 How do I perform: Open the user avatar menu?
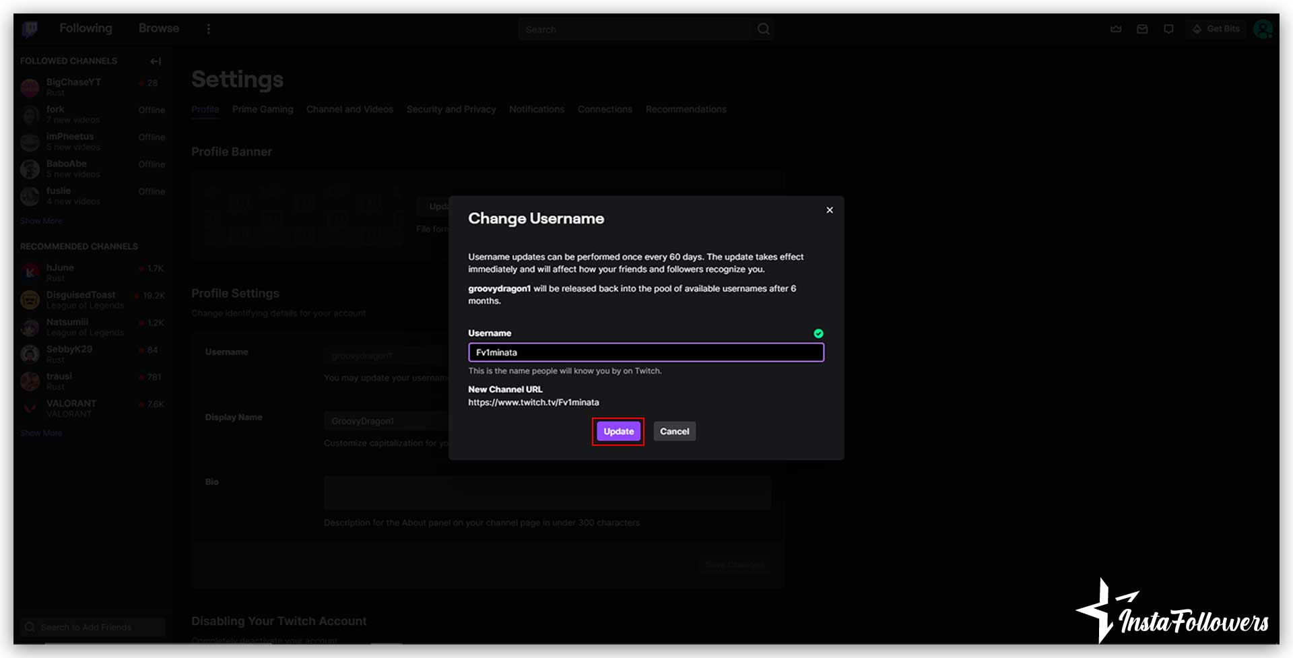(x=1263, y=29)
